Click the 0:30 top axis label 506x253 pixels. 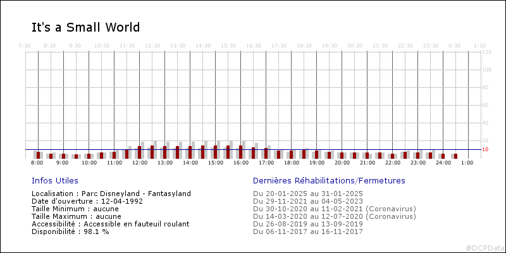point(455,46)
